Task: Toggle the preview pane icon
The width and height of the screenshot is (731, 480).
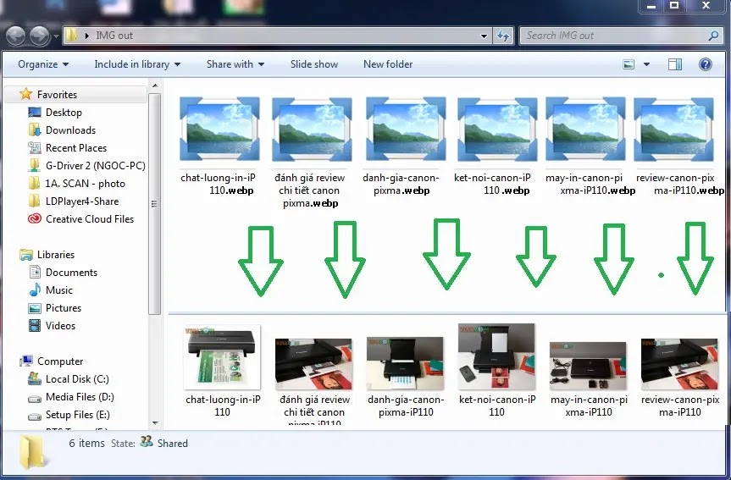Action: 675,64
